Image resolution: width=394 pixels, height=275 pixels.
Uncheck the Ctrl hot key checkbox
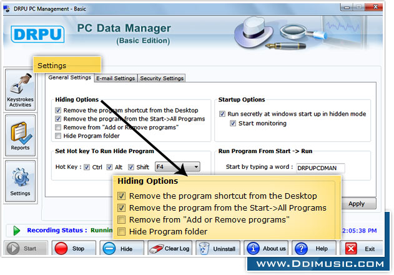(87, 167)
